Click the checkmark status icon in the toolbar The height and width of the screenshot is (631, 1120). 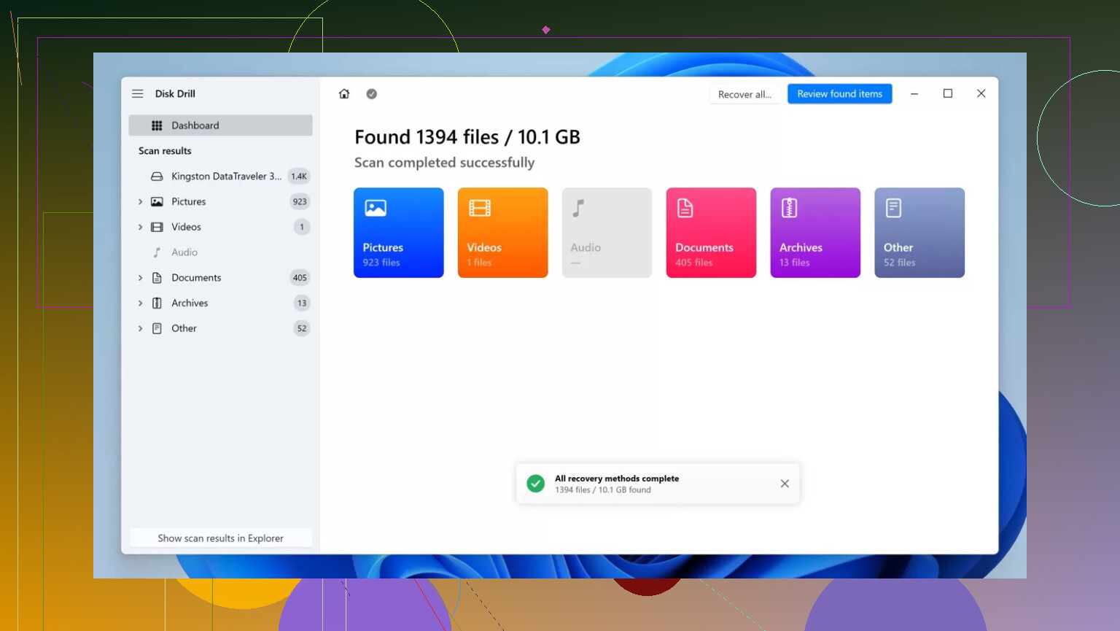[x=371, y=93]
